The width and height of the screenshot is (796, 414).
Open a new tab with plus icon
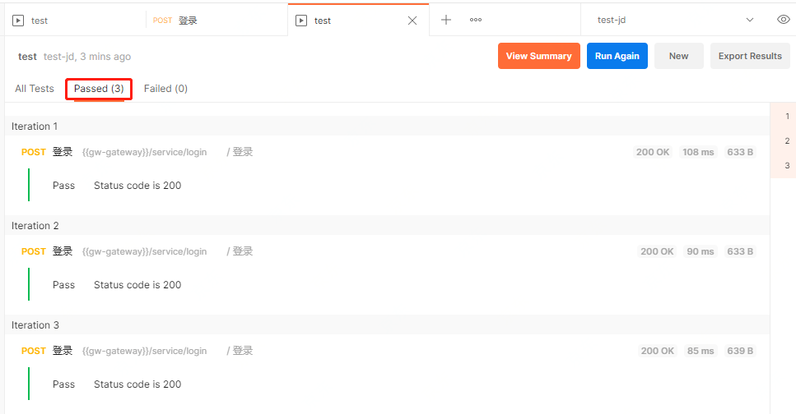(446, 20)
